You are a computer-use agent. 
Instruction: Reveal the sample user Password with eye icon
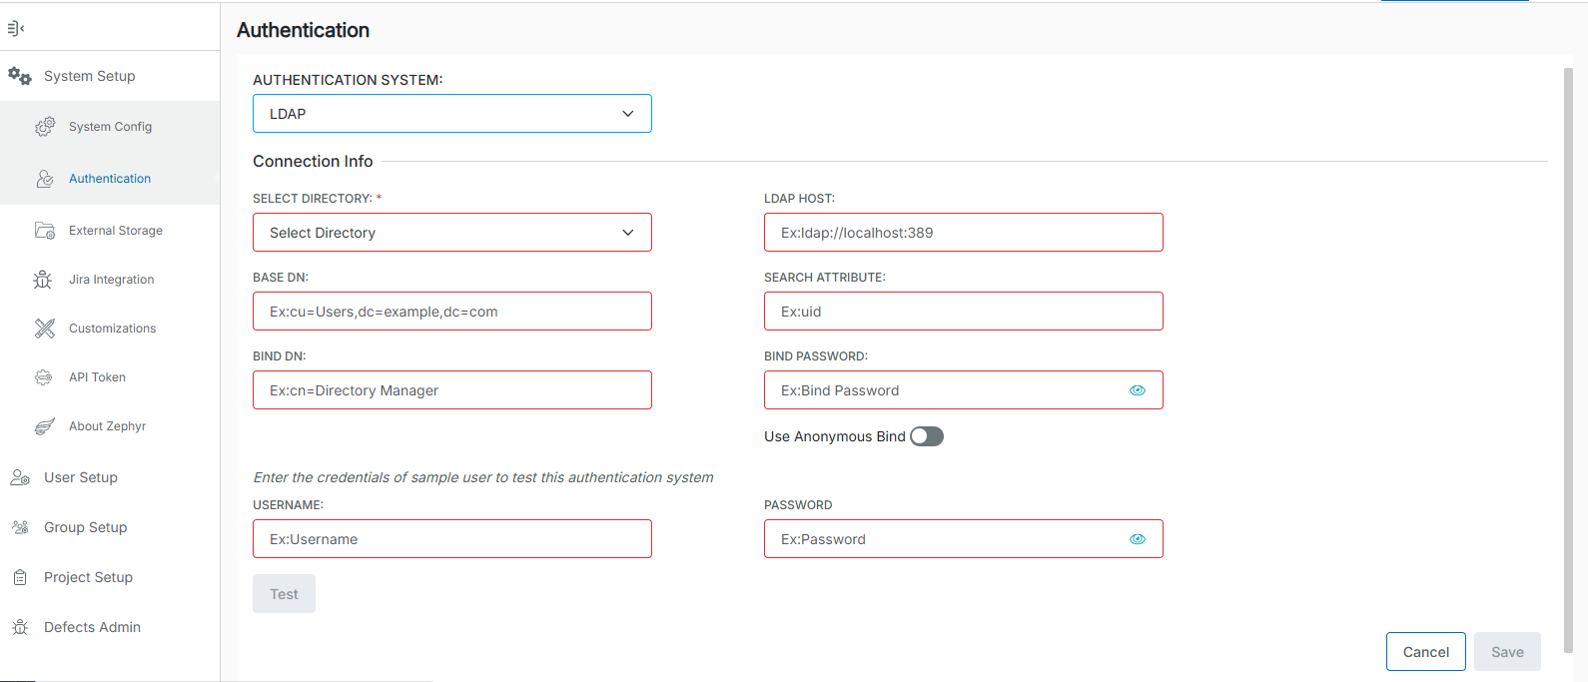click(x=1137, y=539)
